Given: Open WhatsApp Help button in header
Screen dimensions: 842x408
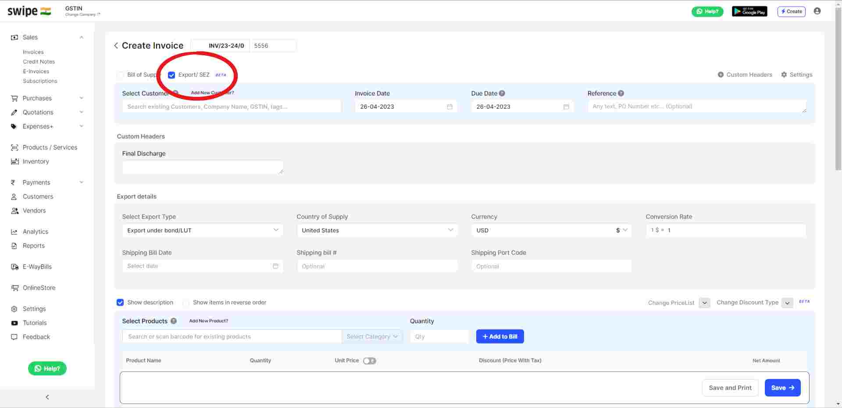Looking at the screenshot, I should coord(707,11).
